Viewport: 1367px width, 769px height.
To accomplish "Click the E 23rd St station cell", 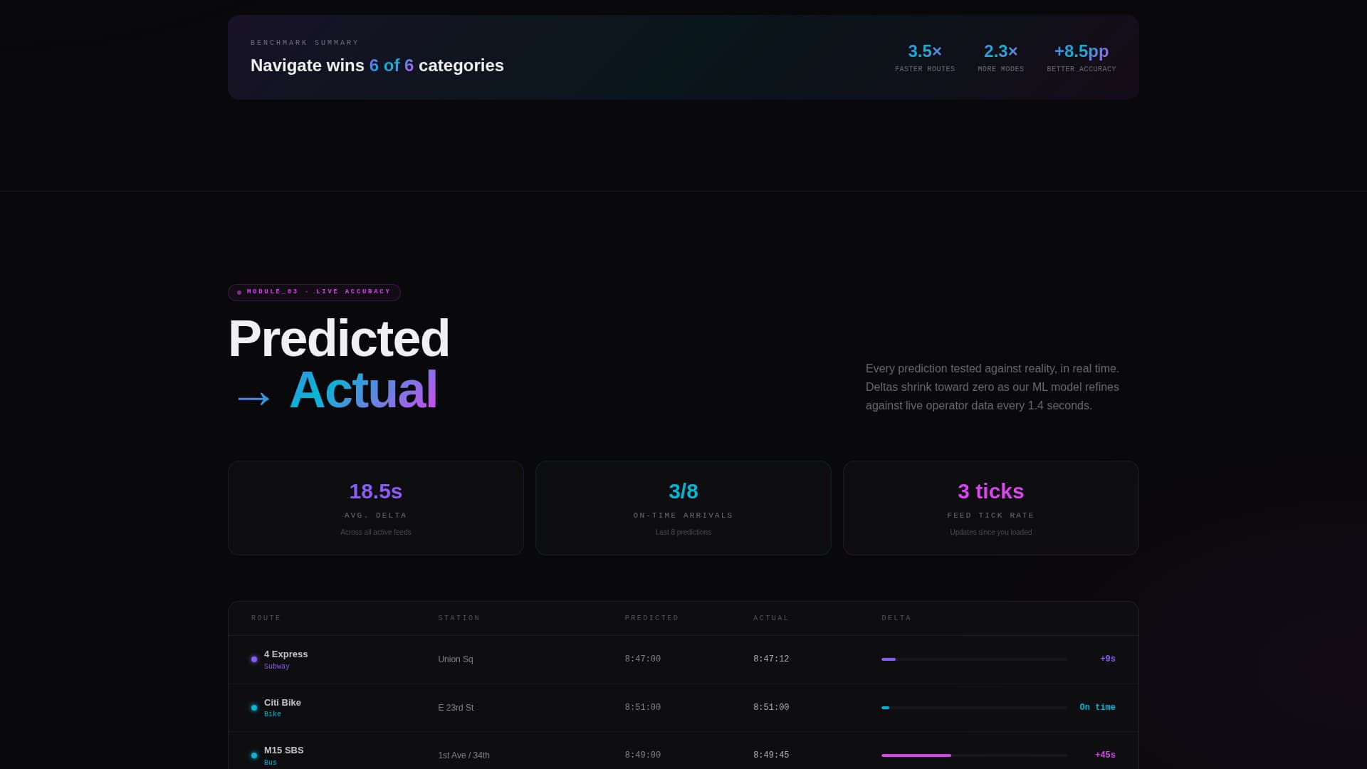I will pyautogui.click(x=456, y=708).
